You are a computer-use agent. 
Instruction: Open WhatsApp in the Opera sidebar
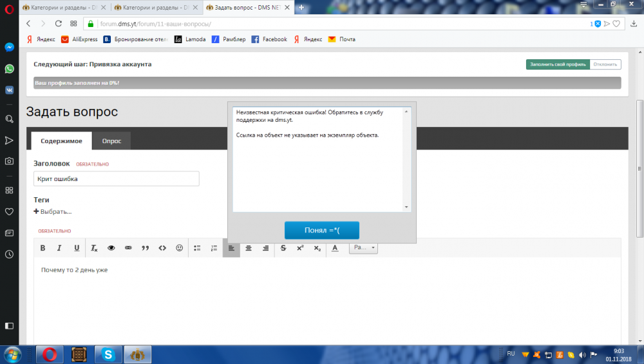pos(10,68)
